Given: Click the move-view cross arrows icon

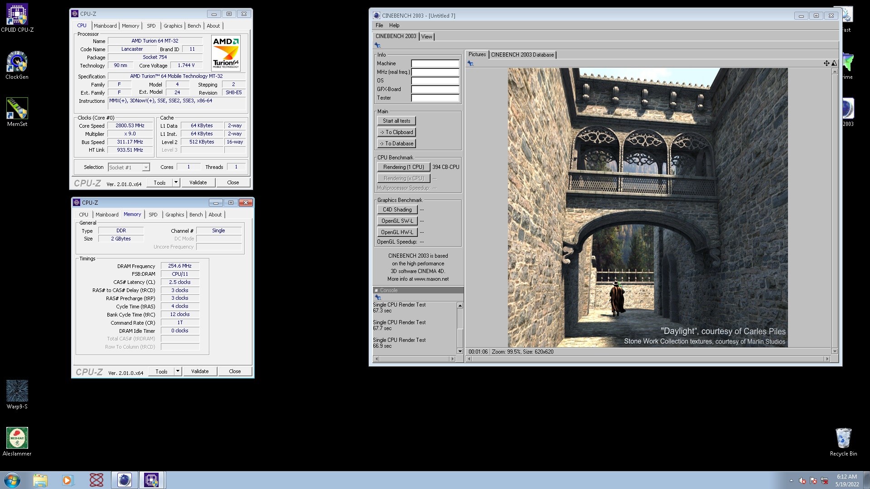Looking at the screenshot, I should [826, 63].
